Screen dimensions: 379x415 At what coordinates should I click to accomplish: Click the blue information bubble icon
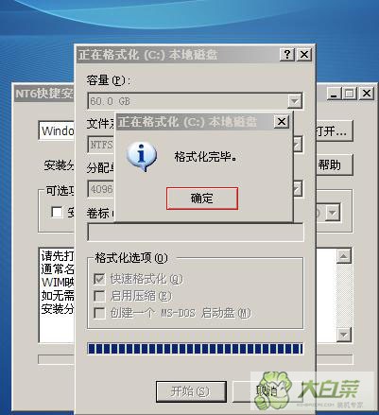tap(141, 156)
